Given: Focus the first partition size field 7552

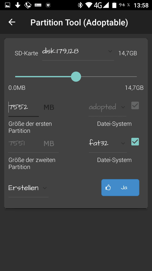Looking at the screenshot, I should tap(23, 108).
